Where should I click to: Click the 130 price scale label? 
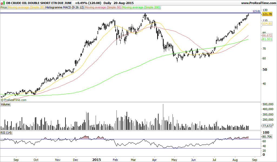265,10
